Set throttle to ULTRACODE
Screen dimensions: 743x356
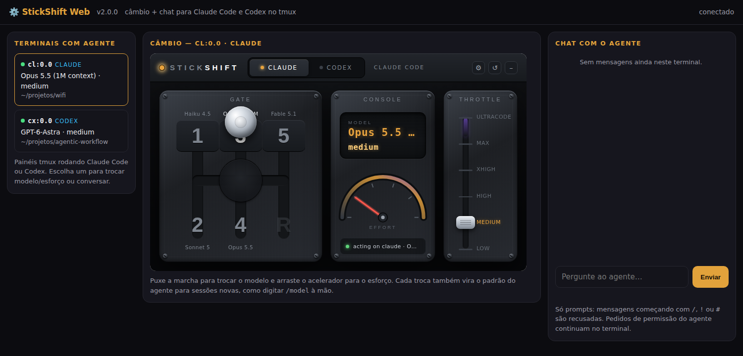click(x=493, y=117)
